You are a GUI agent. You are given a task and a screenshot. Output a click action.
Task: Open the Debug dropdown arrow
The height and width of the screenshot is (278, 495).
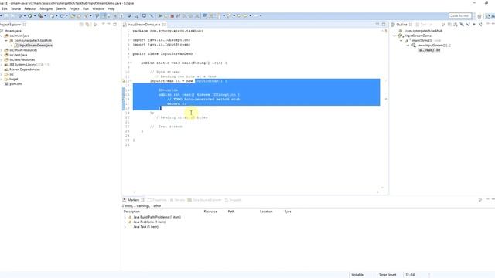pos(25,15)
